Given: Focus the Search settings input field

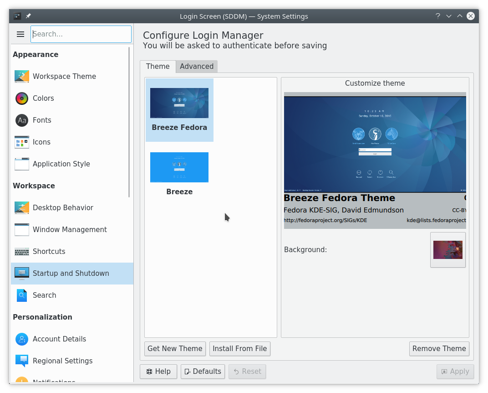Looking at the screenshot, I should coord(81,34).
